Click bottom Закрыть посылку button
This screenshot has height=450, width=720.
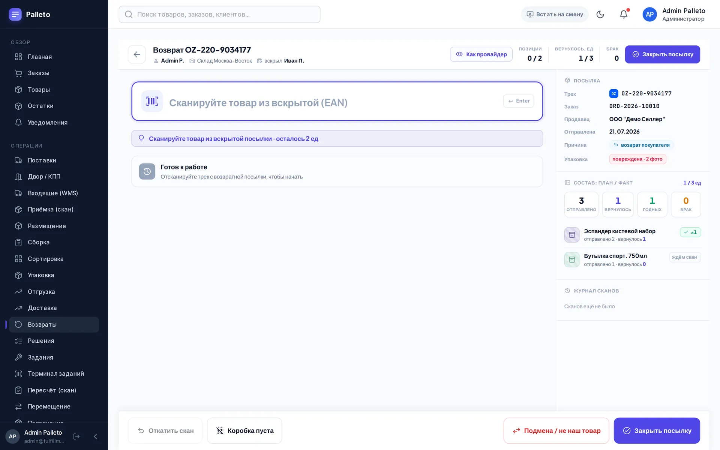(x=657, y=430)
